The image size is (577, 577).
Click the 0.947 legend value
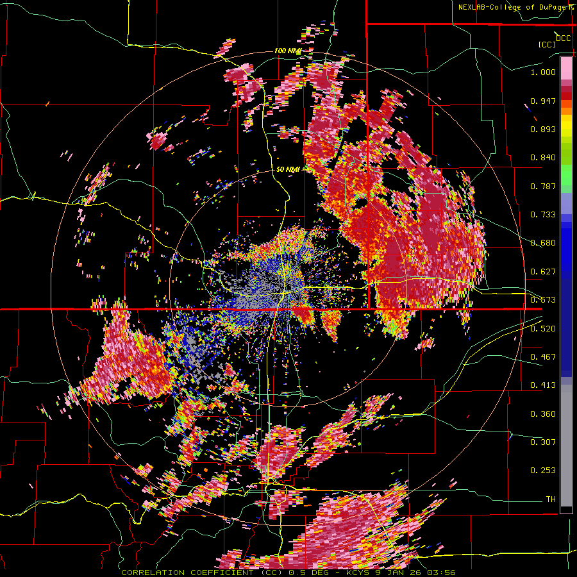(543, 101)
